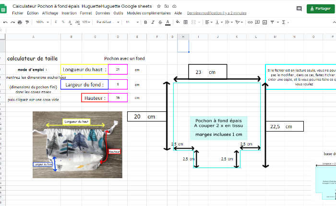
Task: Move the document with folder icon
Action: [x=167, y=6]
